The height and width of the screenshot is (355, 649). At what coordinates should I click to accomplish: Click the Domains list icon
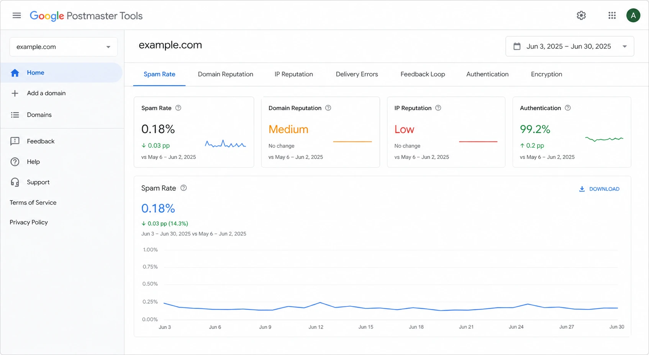coord(15,115)
